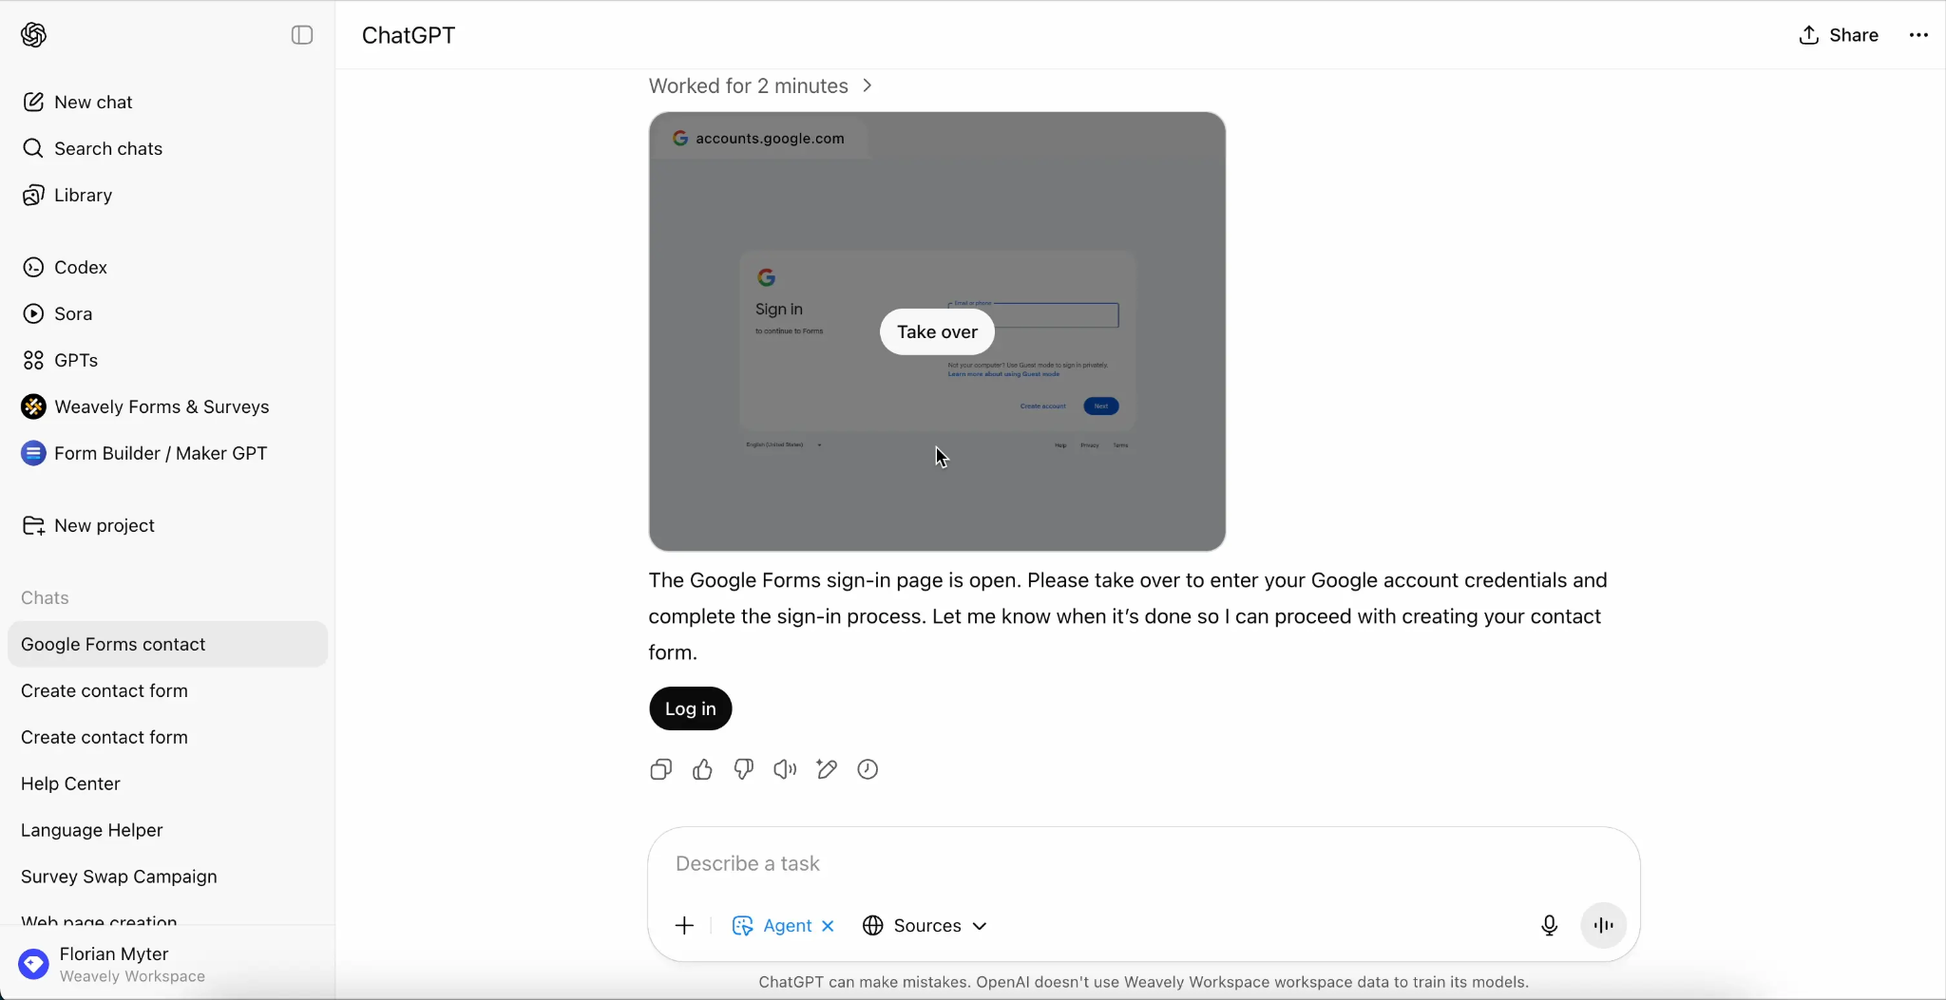Click the Log in button
Image resolution: width=1946 pixels, height=1000 pixels.
tap(691, 708)
